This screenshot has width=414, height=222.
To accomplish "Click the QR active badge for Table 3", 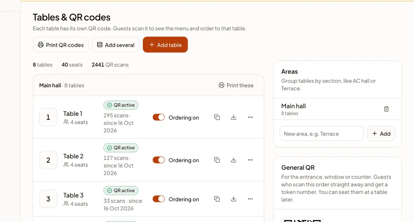I will click(x=121, y=191).
